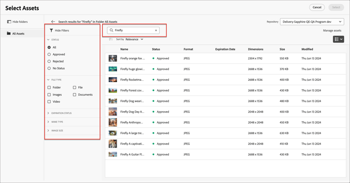The width and height of the screenshot is (350, 183).
Task: Open the Repository dropdown
Action: pyautogui.click(x=312, y=21)
